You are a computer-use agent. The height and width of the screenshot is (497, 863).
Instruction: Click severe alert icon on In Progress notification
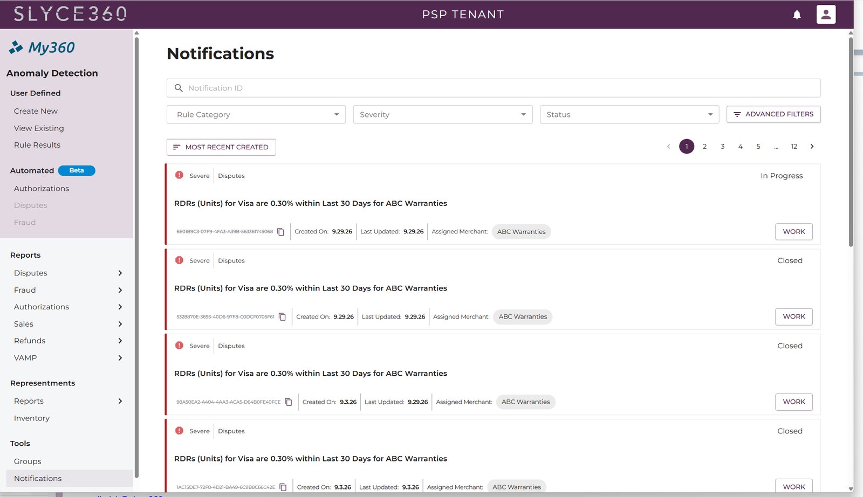coord(180,175)
